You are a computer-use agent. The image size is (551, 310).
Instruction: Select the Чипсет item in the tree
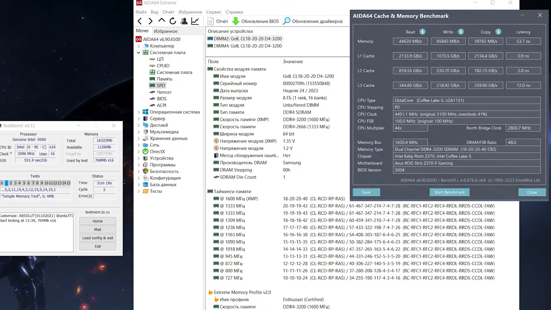[x=164, y=92]
